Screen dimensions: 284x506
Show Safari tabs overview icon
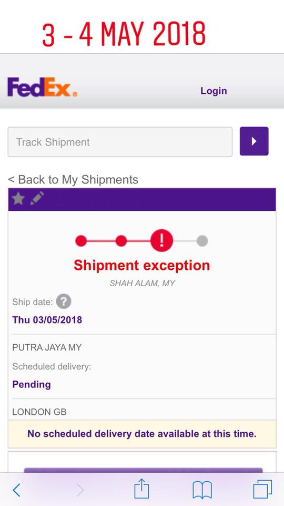click(262, 489)
